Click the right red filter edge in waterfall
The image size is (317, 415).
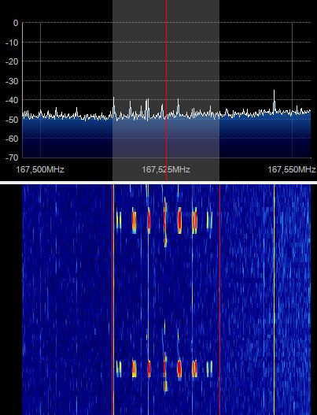pos(219,299)
